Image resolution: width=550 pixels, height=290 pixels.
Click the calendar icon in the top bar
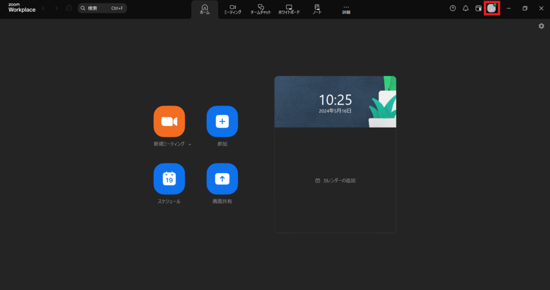pyautogui.click(x=479, y=9)
